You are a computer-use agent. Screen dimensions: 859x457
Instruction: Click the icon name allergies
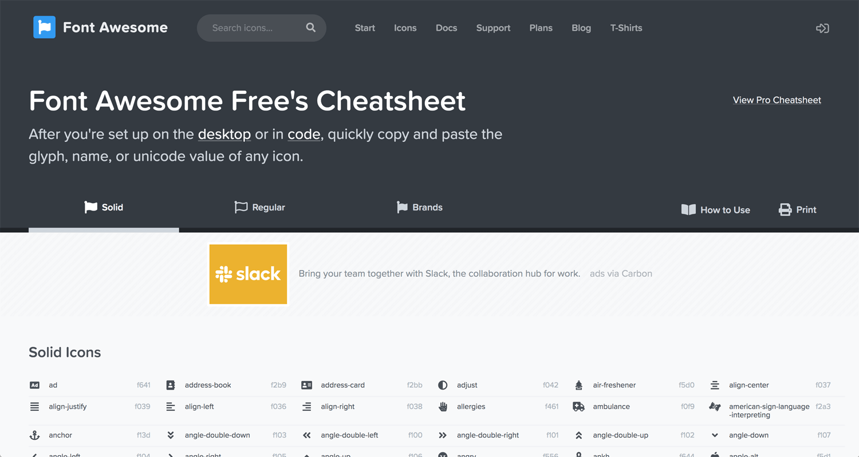[x=471, y=407]
